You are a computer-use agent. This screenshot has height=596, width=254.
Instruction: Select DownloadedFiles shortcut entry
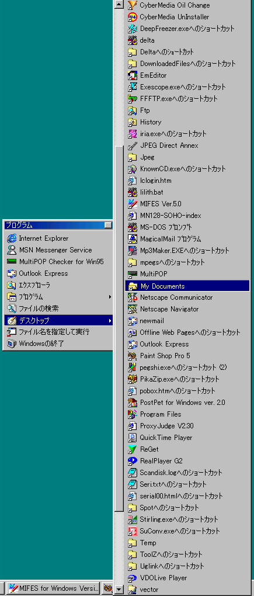pyautogui.click(x=187, y=64)
